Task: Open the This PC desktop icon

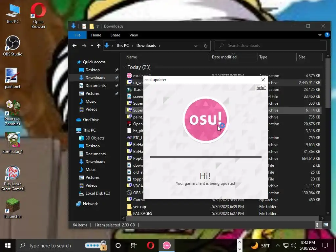Action: click(x=12, y=13)
